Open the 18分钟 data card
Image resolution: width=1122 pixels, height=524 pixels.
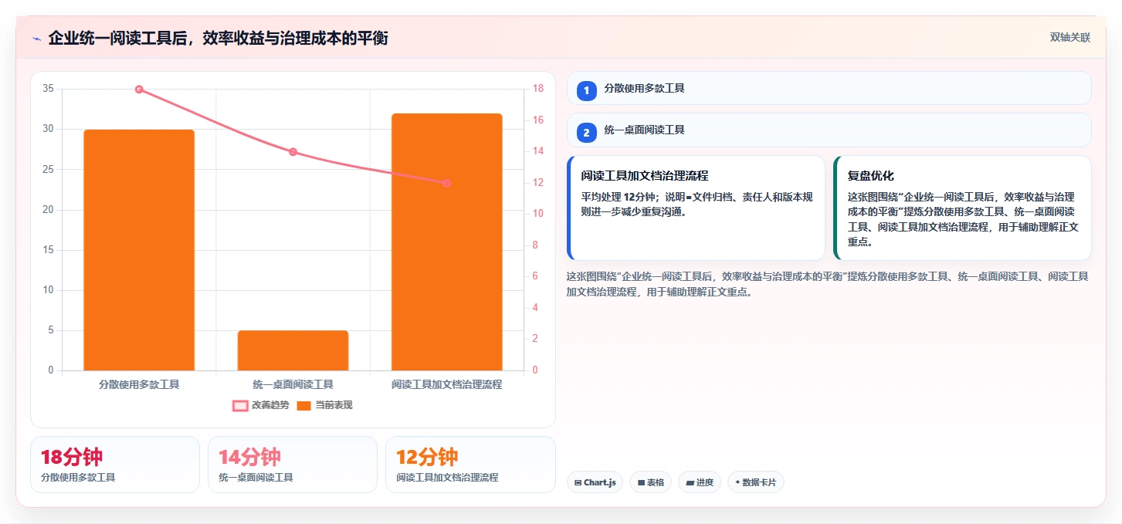(x=115, y=465)
